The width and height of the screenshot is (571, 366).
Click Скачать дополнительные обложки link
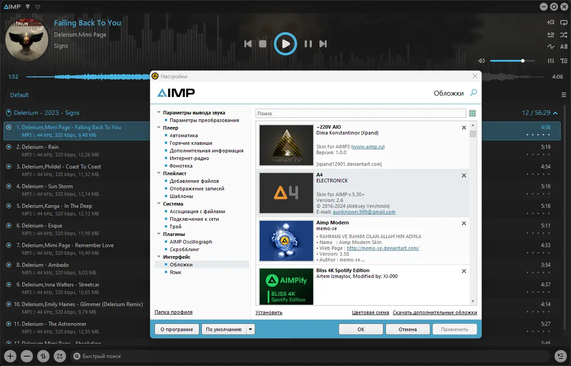tap(435, 312)
